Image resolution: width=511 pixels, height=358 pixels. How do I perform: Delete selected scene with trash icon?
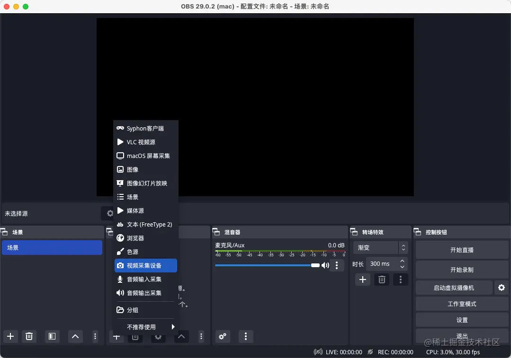click(x=29, y=336)
